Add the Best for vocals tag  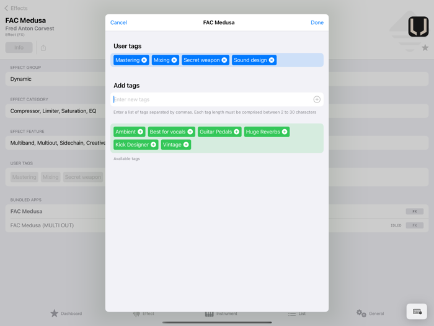point(190,132)
